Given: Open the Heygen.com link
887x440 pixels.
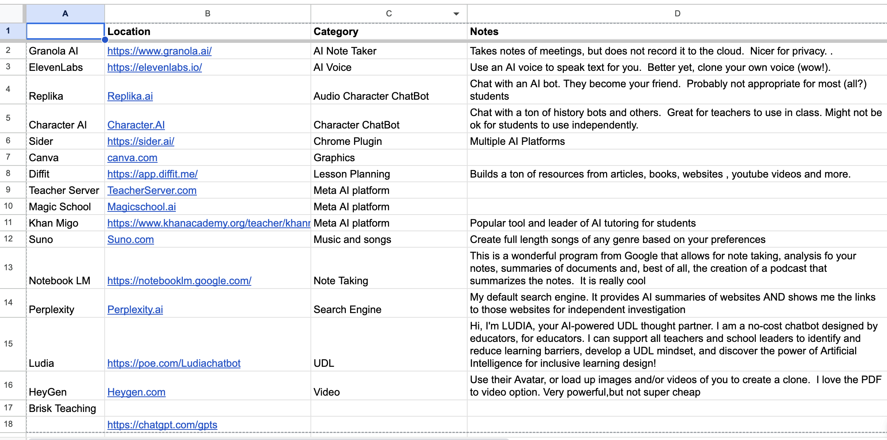Looking at the screenshot, I should pyautogui.click(x=136, y=392).
